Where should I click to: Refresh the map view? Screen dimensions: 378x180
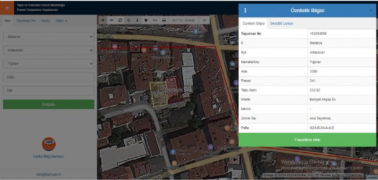(x=120, y=20)
